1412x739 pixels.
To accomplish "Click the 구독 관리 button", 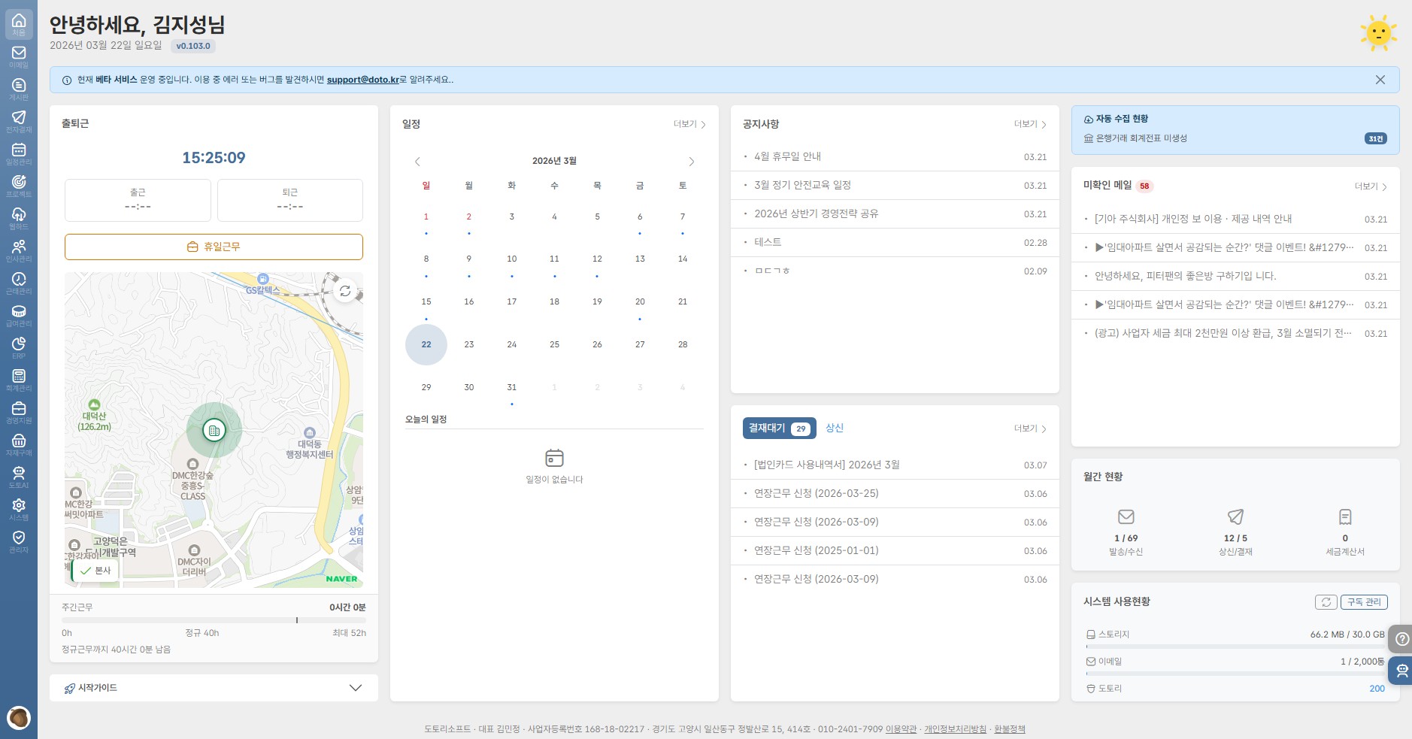I will pos(1364,602).
